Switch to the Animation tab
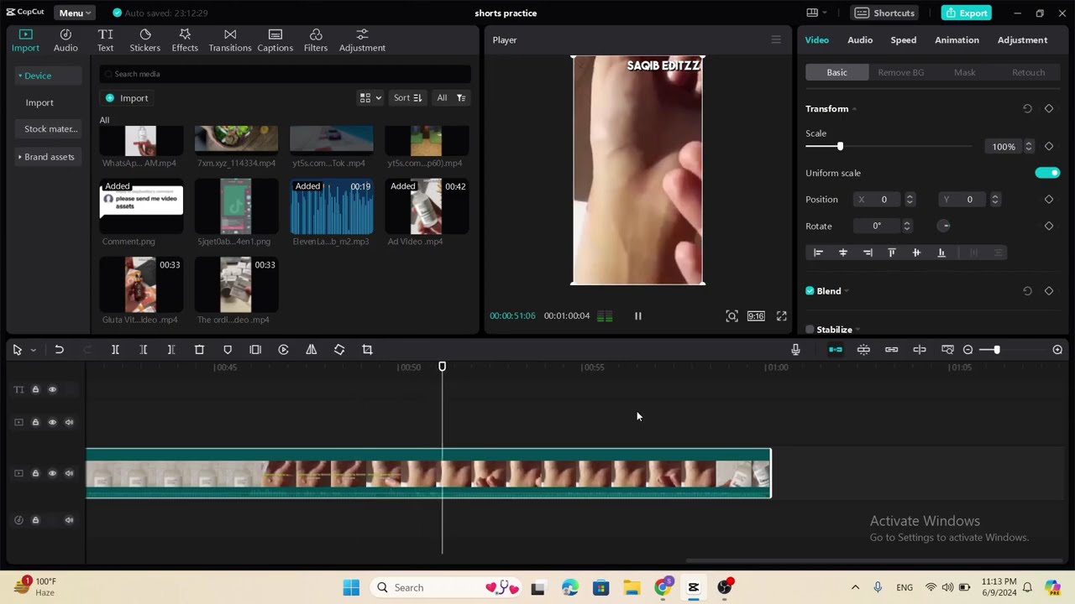The width and height of the screenshot is (1075, 604). 957,40
